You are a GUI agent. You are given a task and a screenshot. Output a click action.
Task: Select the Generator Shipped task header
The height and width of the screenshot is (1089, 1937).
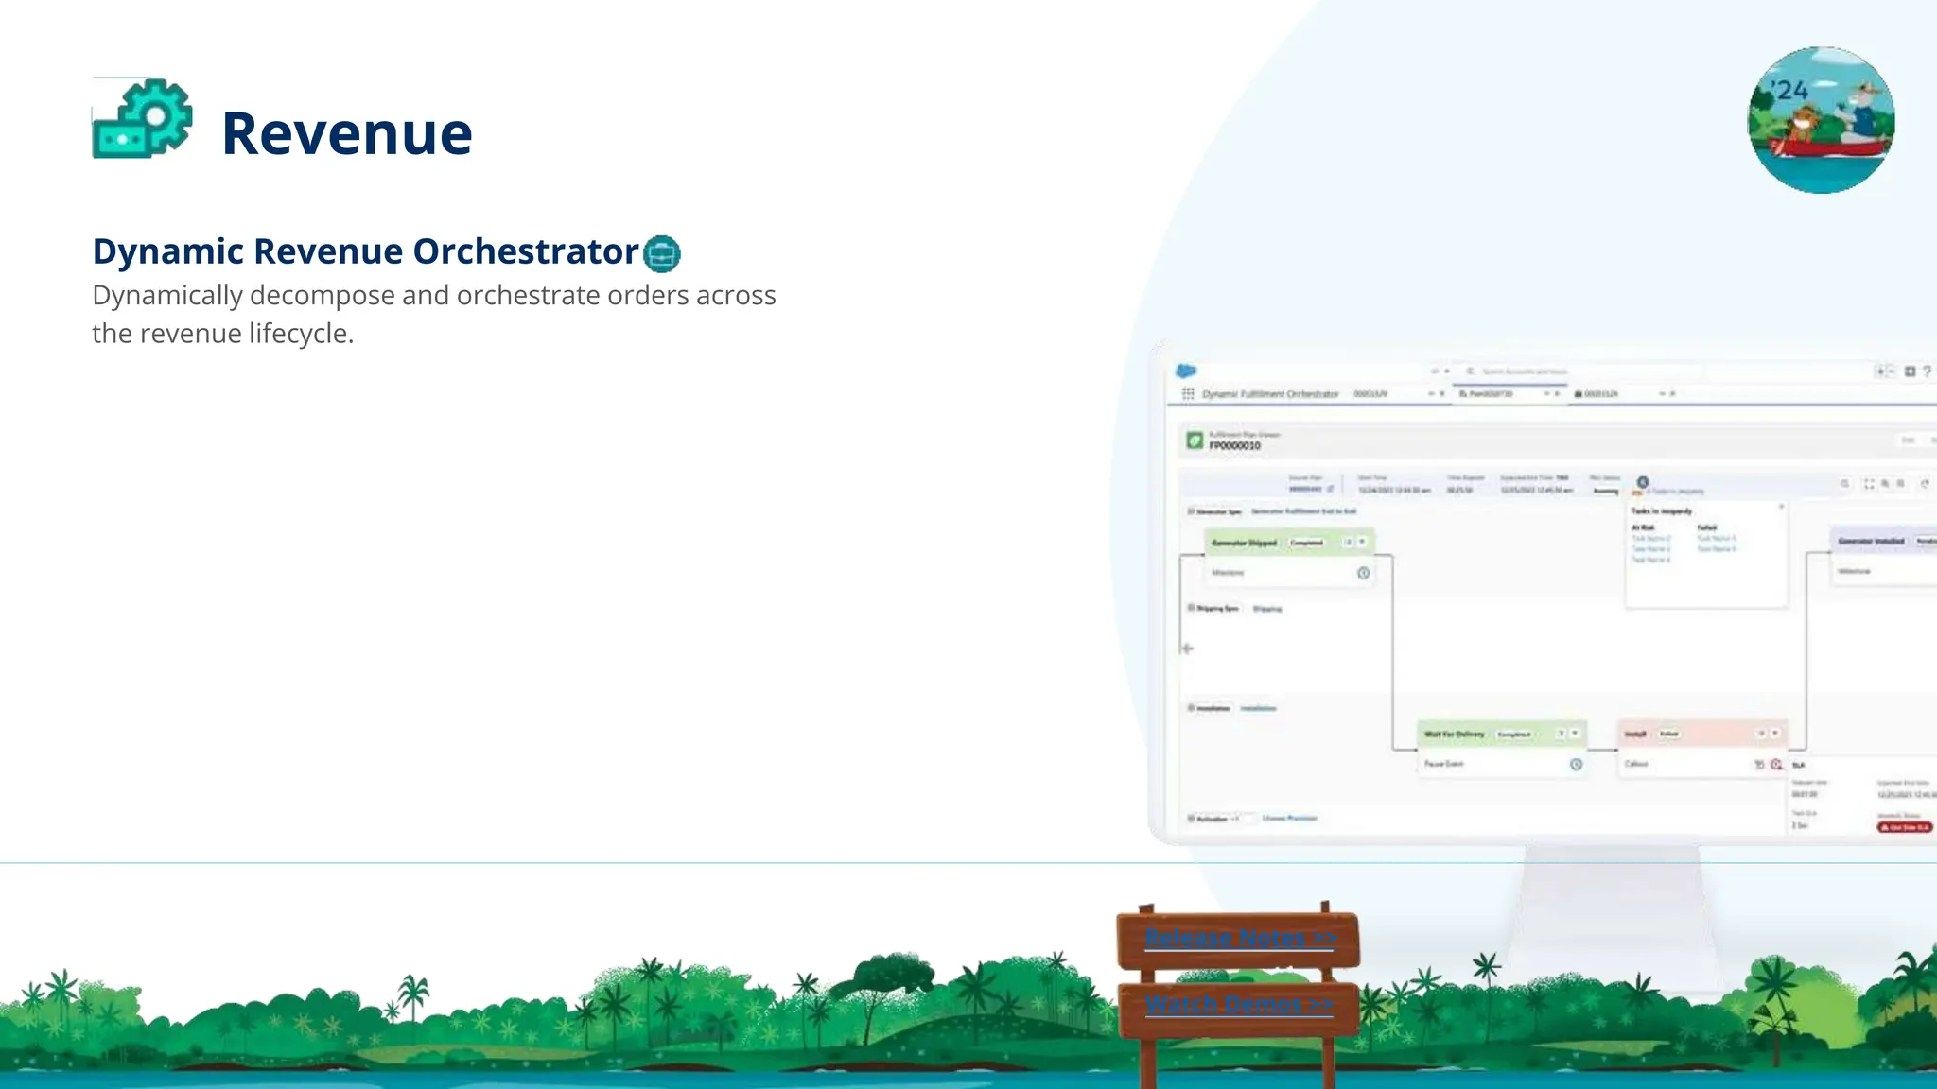coord(1289,543)
